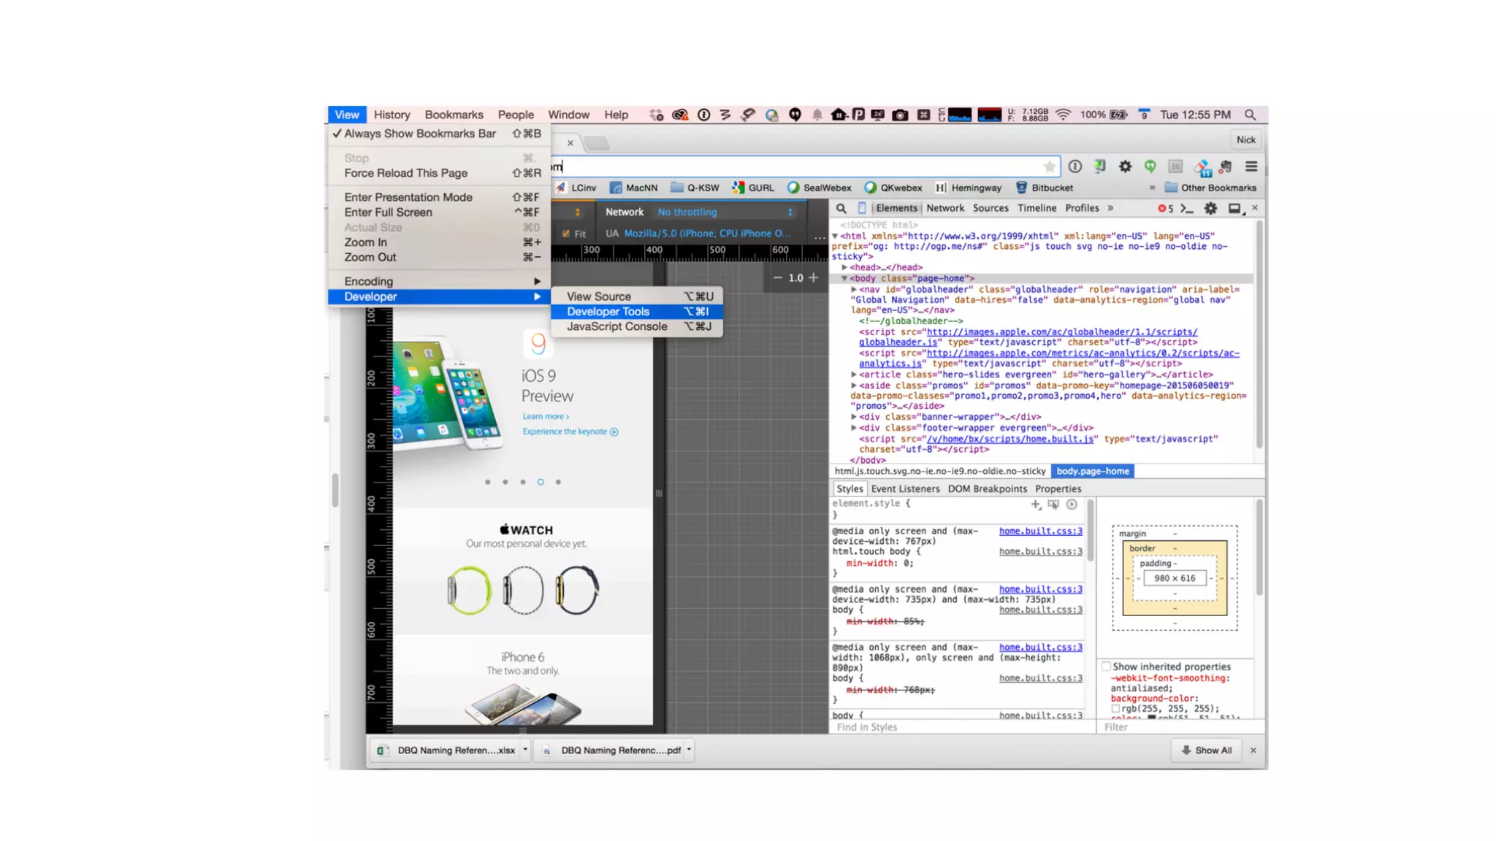
Task: Click Experience the keynote link
Action: pos(570,431)
